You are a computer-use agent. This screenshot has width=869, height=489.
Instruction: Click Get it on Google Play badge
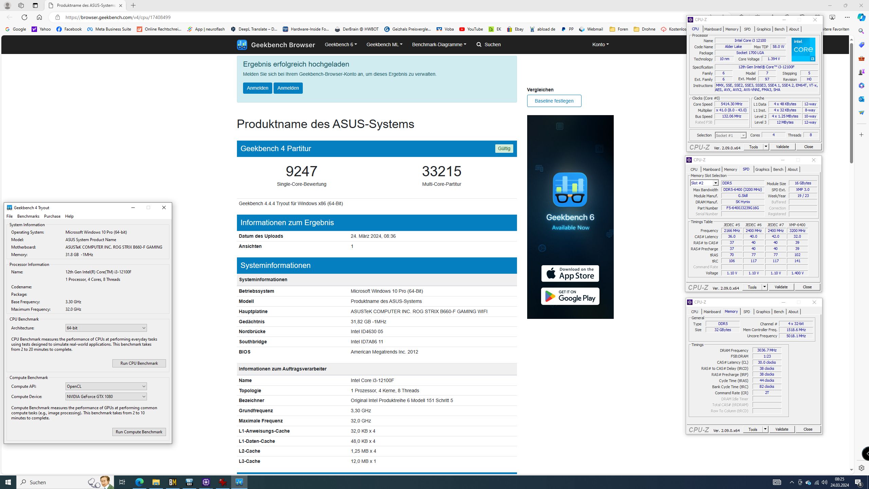(x=570, y=296)
